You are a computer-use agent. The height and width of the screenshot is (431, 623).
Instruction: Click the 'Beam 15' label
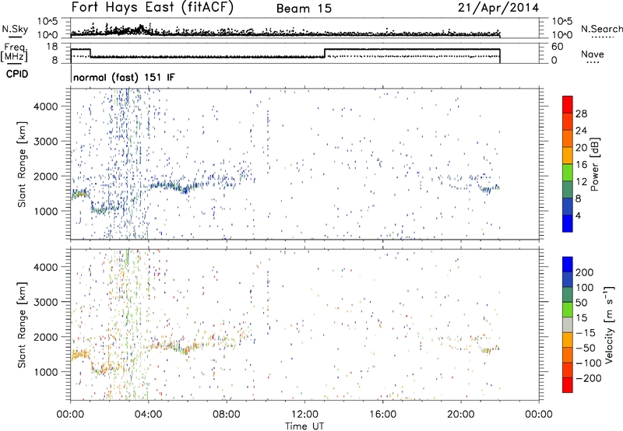click(304, 9)
